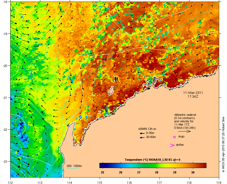
Task: Click the '-19' latitude axis label
Action: 5,34
